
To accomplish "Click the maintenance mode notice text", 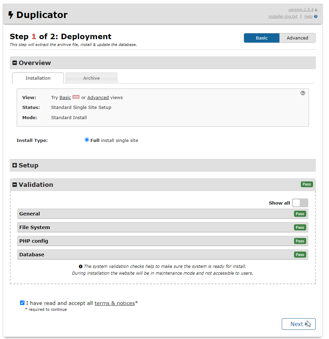I will coord(162,273).
